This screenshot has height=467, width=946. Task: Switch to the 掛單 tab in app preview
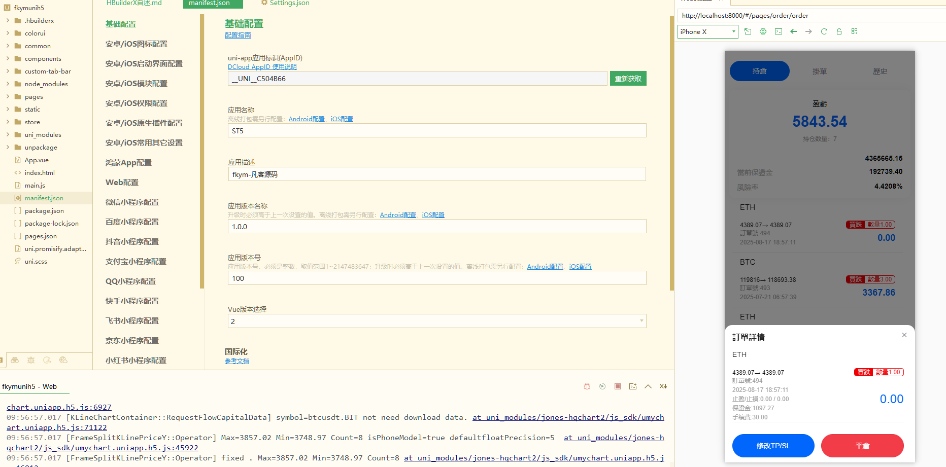click(x=820, y=71)
